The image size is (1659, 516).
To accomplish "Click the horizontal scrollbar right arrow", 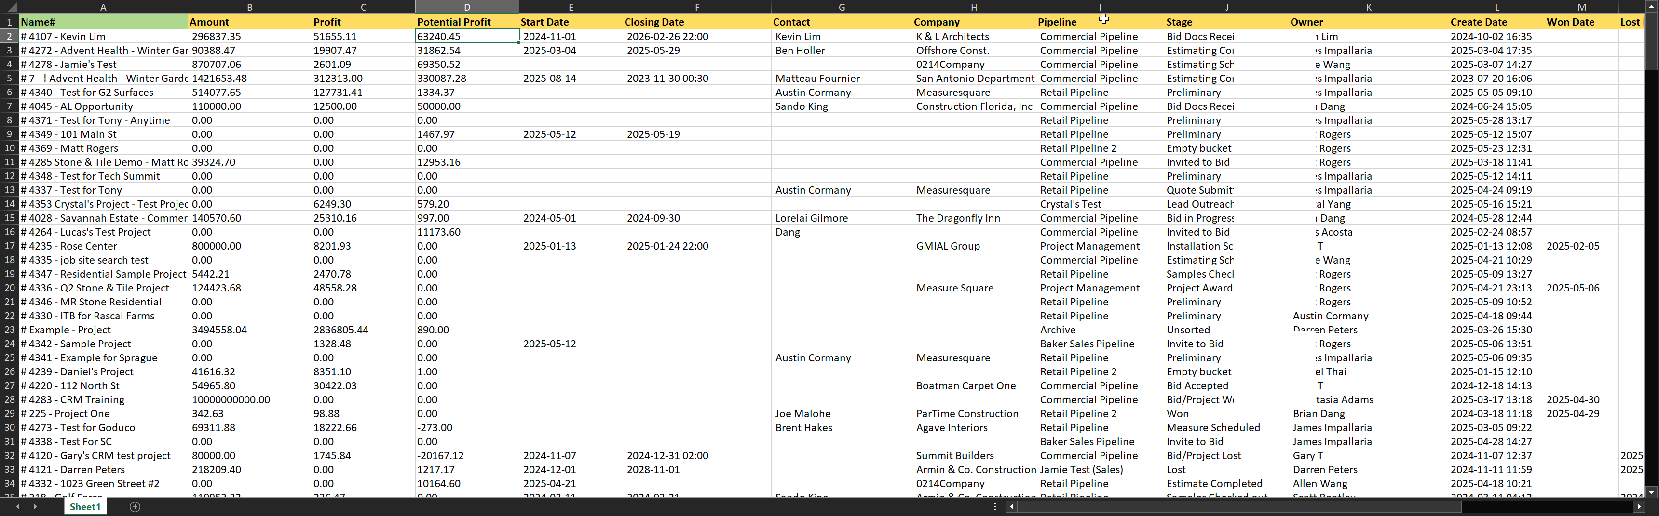I will click(1638, 507).
